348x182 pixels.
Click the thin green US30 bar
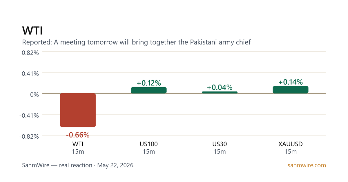(x=220, y=92)
